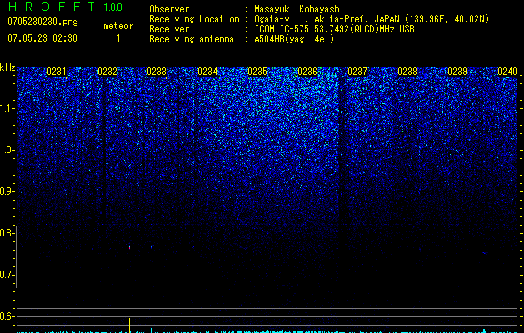Click the A504HB(yagi 4el) antenna text
This screenshot has height=333, width=524.
pyautogui.click(x=294, y=39)
